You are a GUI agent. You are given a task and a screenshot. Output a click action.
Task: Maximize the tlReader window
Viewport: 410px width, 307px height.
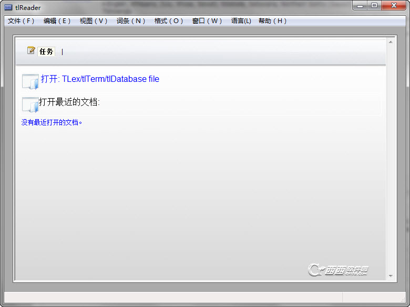[374, 5]
